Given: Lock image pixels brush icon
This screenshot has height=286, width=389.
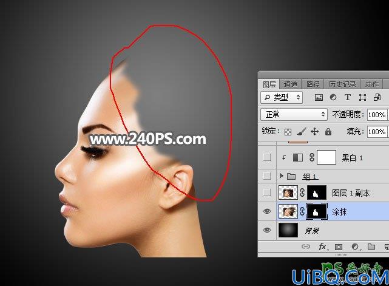Looking at the screenshot, I should [x=302, y=132].
